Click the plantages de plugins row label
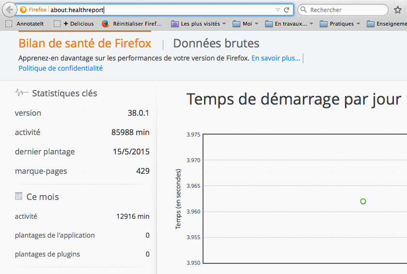 pyautogui.click(x=47, y=254)
